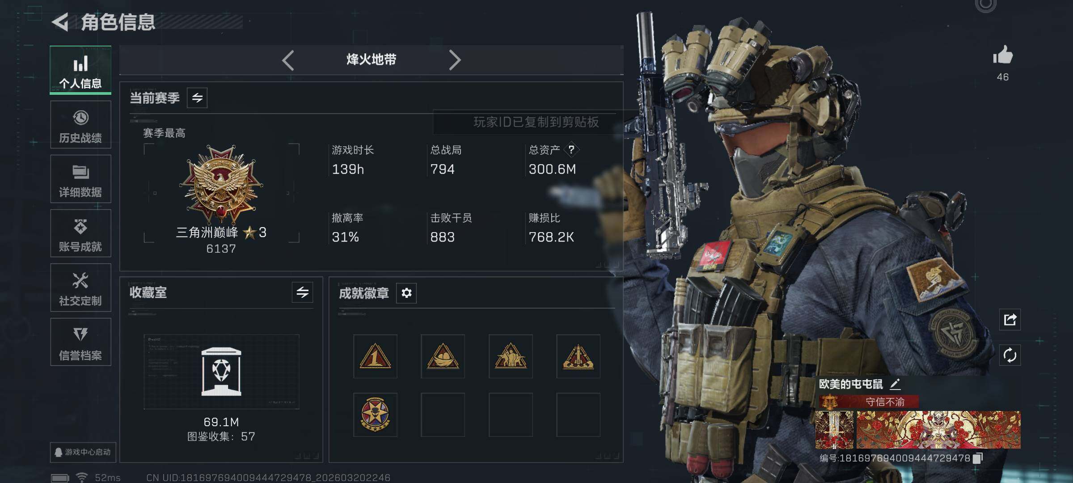Screen dimensions: 1073x483
Task: Open the 历史战绩 tab
Action: point(80,125)
